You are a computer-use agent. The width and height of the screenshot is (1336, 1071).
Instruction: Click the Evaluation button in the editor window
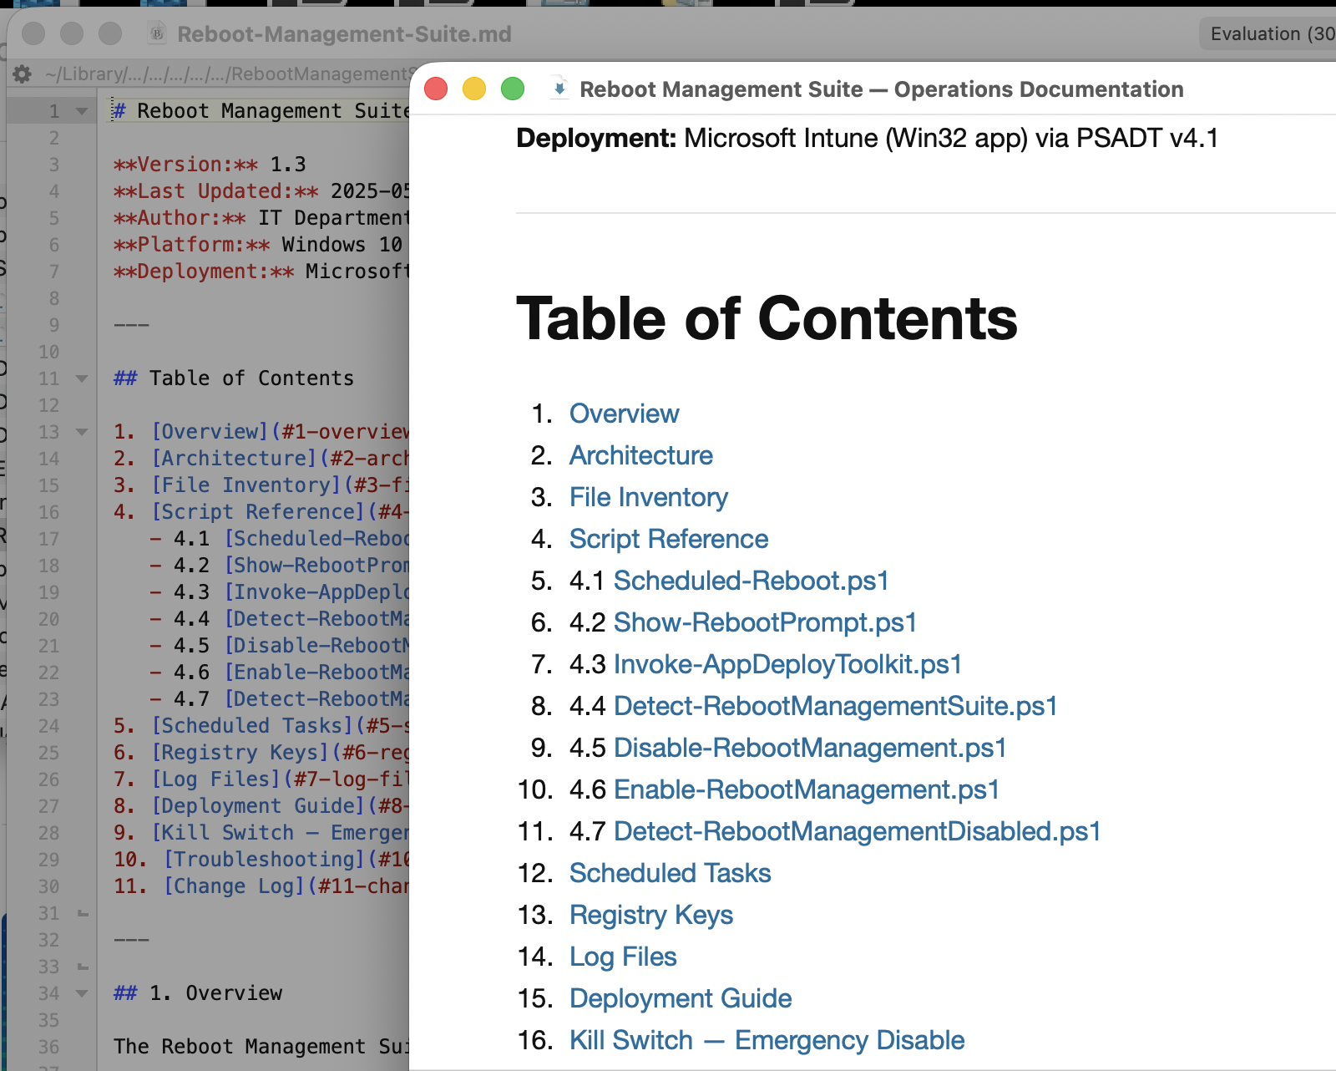[1268, 33]
